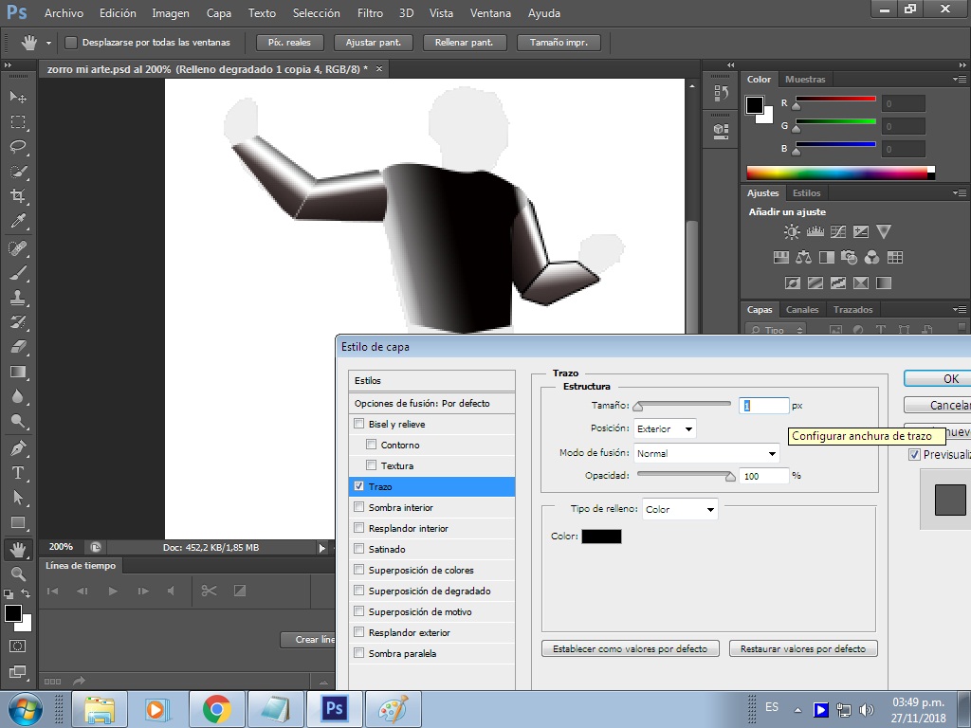971x728 pixels.
Task: Click the Tamaño stroke size slider
Action: point(684,406)
